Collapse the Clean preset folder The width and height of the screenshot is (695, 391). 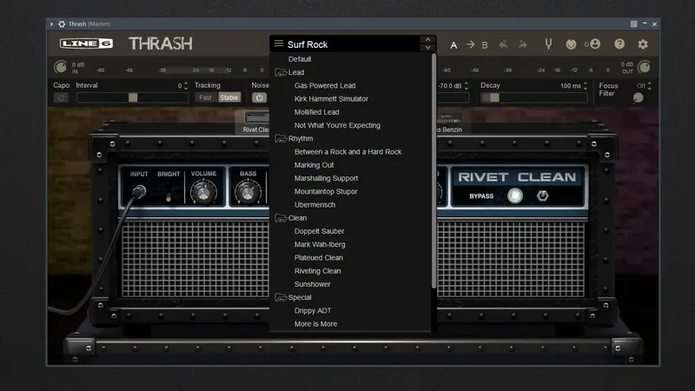pos(281,218)
